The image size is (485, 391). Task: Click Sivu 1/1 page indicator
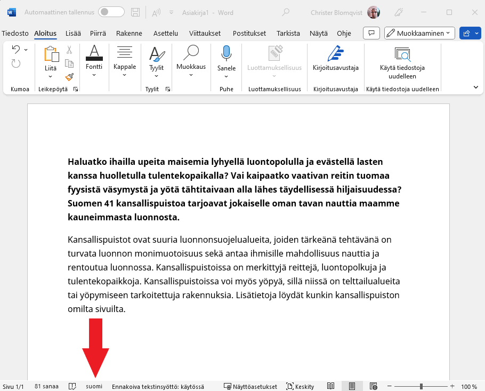pyautogui.click(x=13, y=386)
